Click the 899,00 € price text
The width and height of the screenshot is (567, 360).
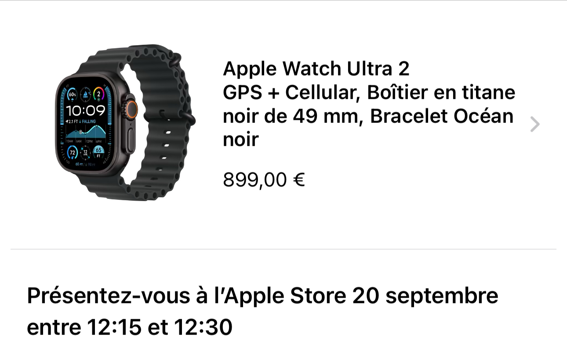[x=264, y=180]
